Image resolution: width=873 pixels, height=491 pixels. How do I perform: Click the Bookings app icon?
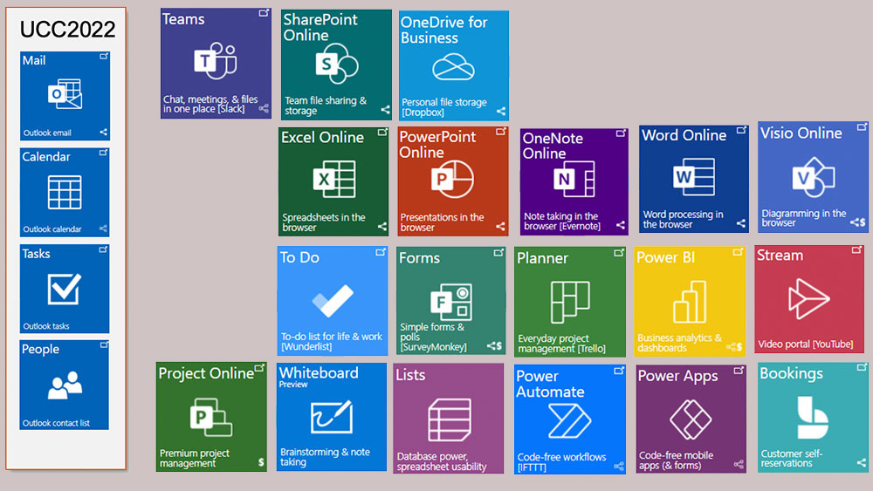point(813,418)
